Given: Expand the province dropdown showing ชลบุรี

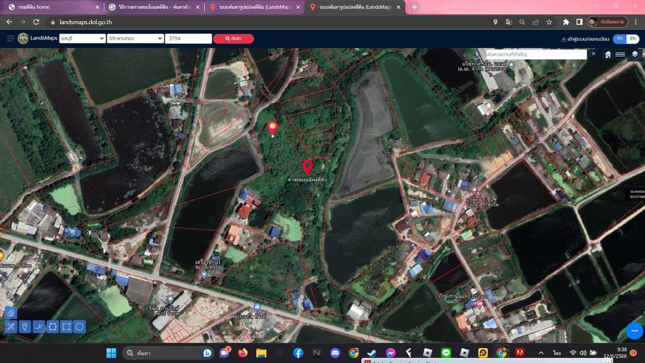Looking at the screenshot, I should (82, 39).
